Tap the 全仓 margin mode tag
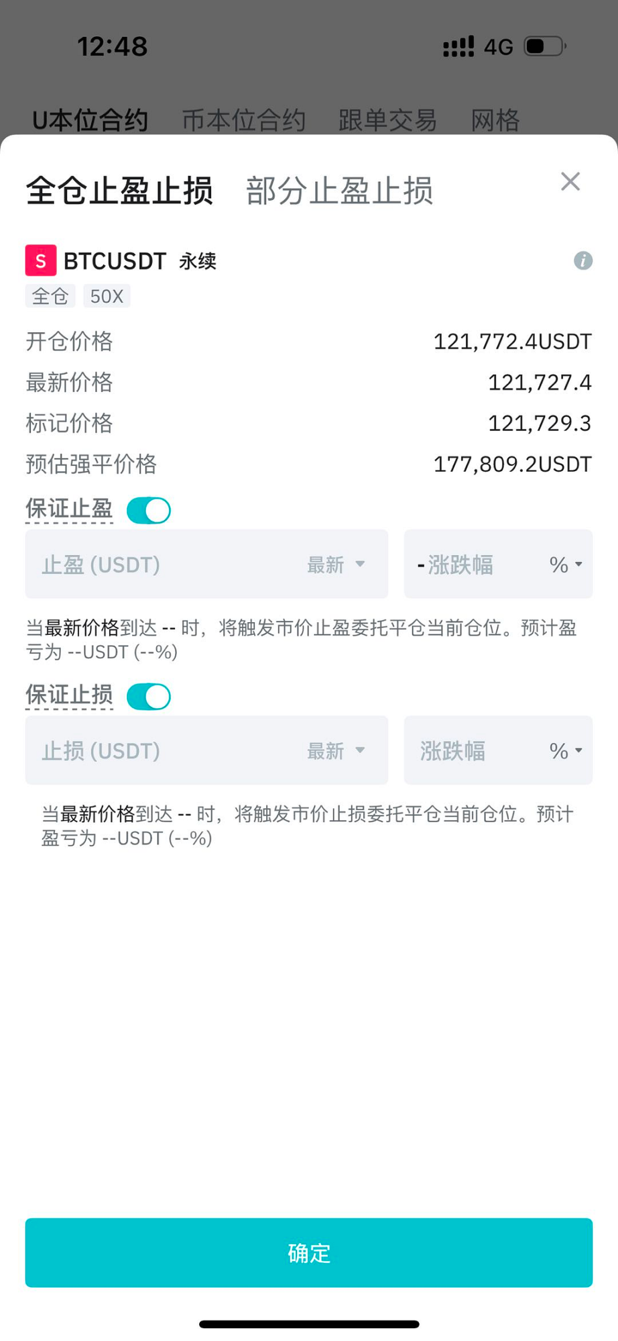This screenshot has width=618, height=1341. [50, 296]
